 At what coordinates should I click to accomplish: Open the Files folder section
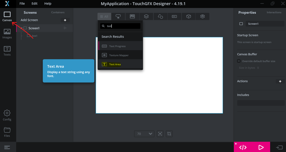point(7,132)
